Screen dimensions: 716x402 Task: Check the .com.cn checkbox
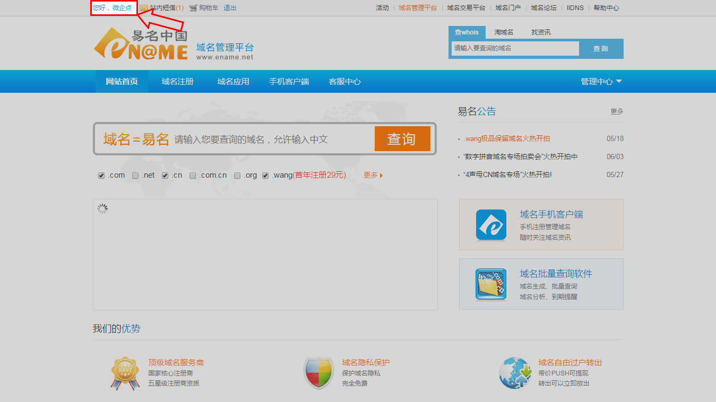tap(193, 176)
